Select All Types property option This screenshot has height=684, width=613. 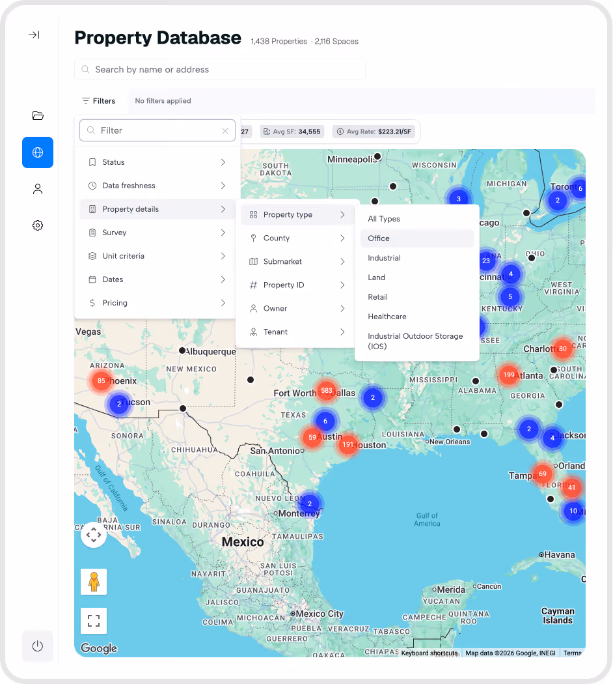417,219
